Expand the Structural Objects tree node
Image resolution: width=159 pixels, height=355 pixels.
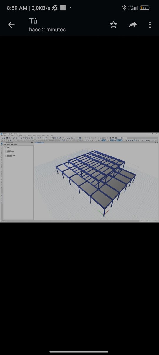click(6, 152)
